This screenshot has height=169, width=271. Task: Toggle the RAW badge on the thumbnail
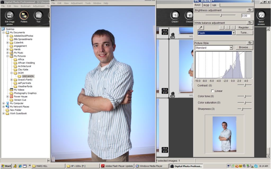click(172, 37)
